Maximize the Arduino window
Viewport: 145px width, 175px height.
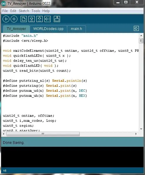point(126,2)
